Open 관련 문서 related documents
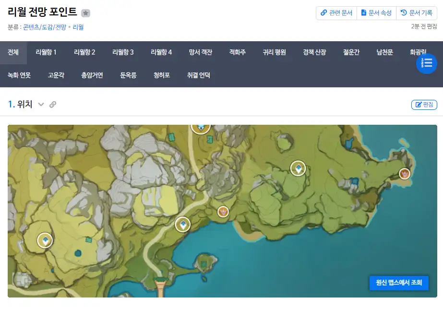The height and width of the screenshot is (321, 443). click(336, 13)
